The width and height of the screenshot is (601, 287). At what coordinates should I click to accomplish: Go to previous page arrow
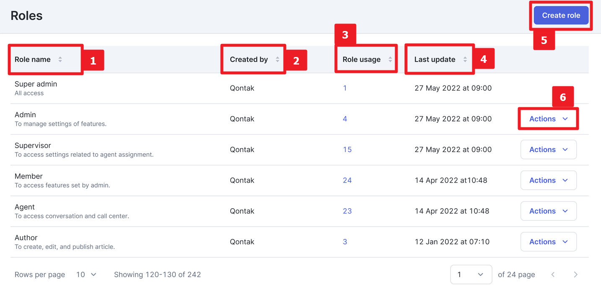tap(553, 274)
